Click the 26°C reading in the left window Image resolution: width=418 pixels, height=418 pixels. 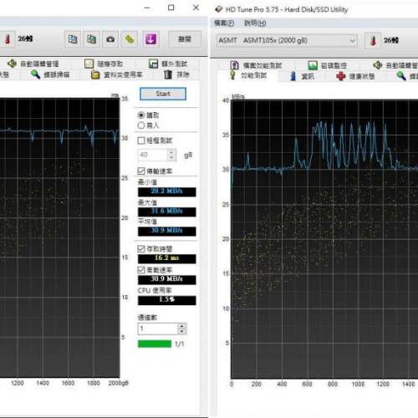tap(25, 38)
